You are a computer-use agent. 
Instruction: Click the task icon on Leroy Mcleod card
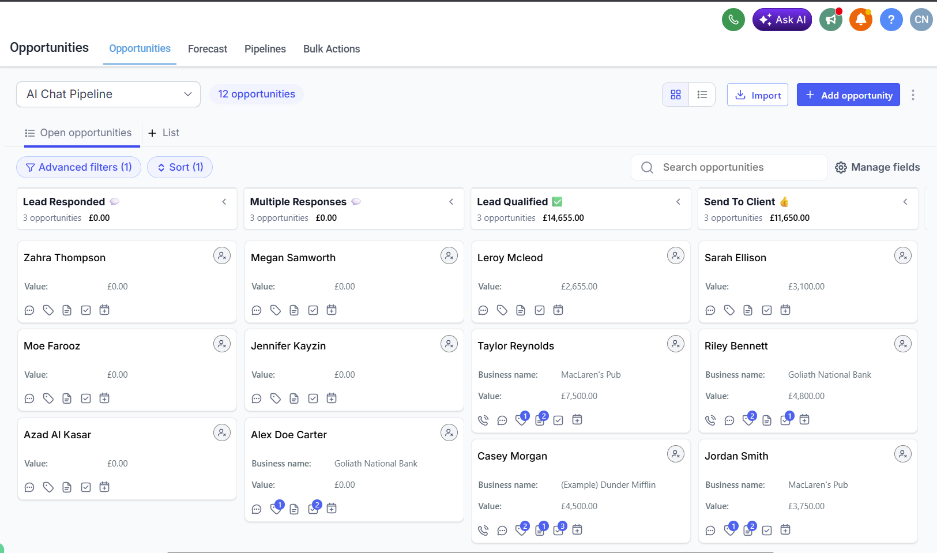[540, 310]
